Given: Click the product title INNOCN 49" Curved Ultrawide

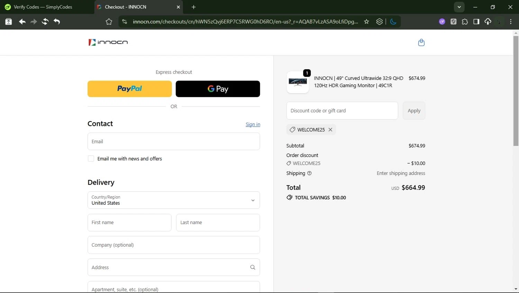Looking at the screenshot, I should (358, 82).
